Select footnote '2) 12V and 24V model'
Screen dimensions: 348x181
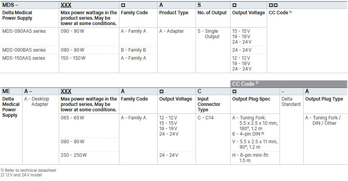click(x=21, y=175)
